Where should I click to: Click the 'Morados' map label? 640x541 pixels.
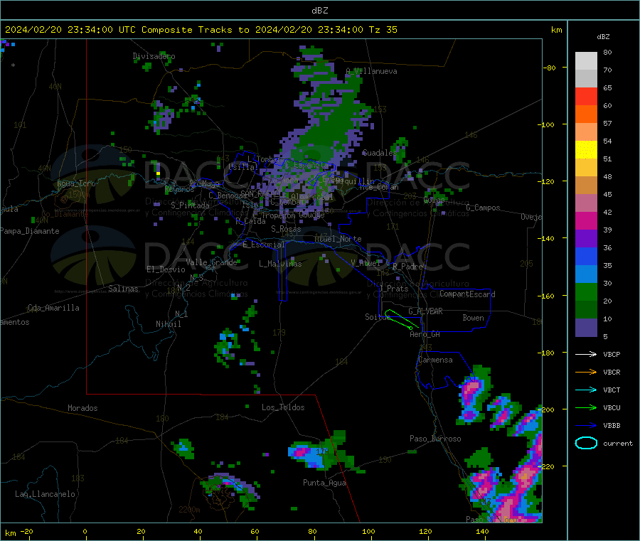click(x=82, y=408)
